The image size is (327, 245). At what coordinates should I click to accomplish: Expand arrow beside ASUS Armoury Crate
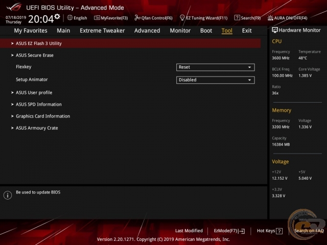[x=12, y=128]
